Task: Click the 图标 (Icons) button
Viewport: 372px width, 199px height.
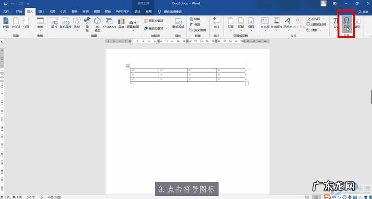Action: pos(87,24)
